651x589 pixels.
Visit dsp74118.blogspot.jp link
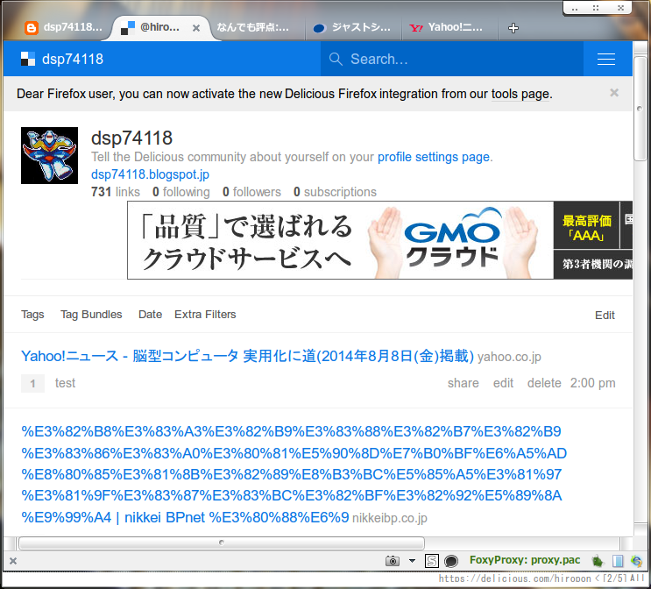(x=151, y=174)
